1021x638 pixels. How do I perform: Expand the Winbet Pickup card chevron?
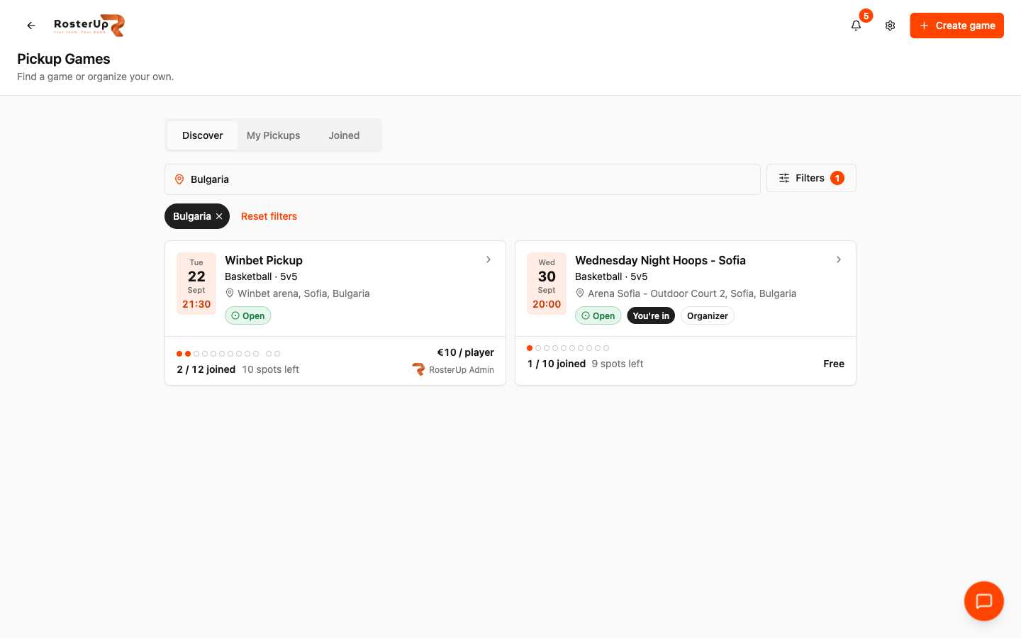pos(489,259)
